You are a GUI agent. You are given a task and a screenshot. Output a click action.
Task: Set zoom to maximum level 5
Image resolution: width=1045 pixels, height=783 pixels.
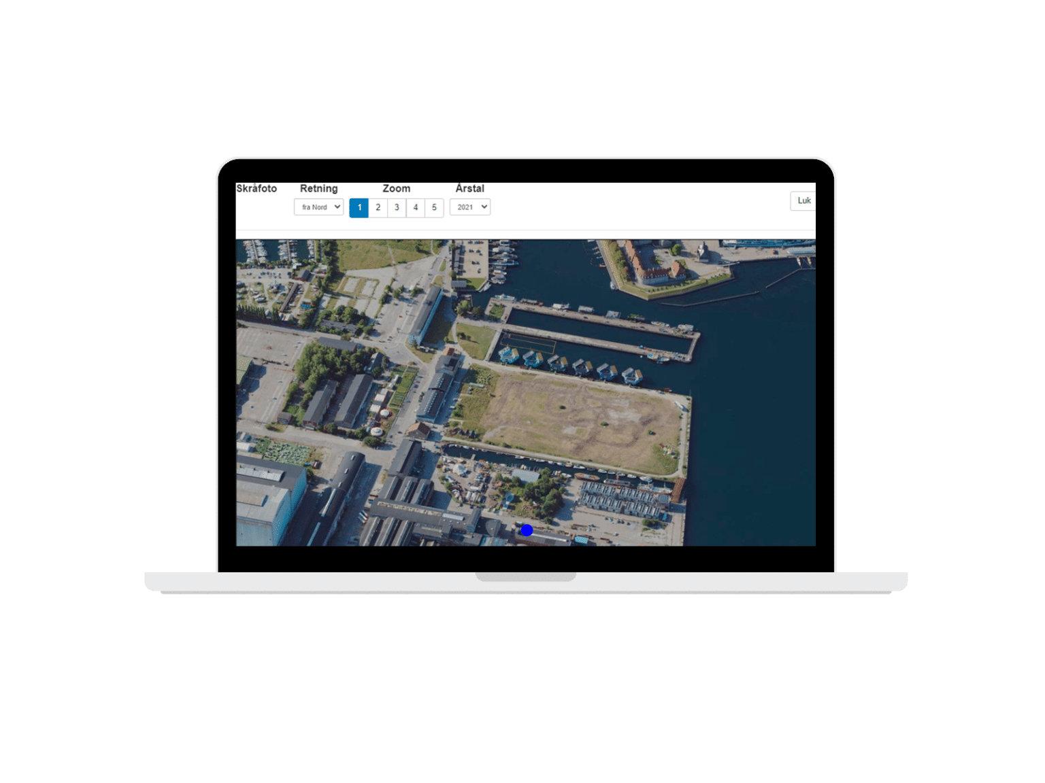434,207
